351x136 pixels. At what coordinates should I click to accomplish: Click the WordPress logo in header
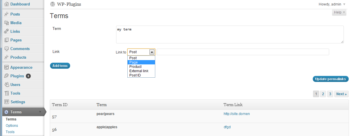tap(52, 4)
